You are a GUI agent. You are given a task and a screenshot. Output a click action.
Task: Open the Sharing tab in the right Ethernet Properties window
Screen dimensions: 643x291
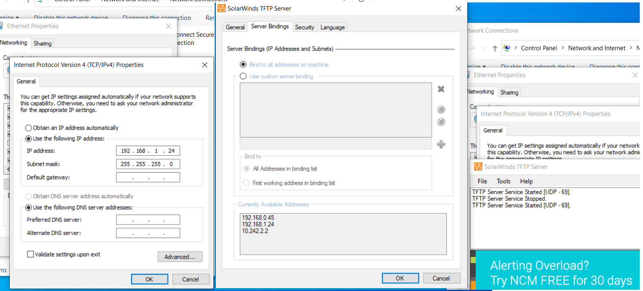pos(509,92)
